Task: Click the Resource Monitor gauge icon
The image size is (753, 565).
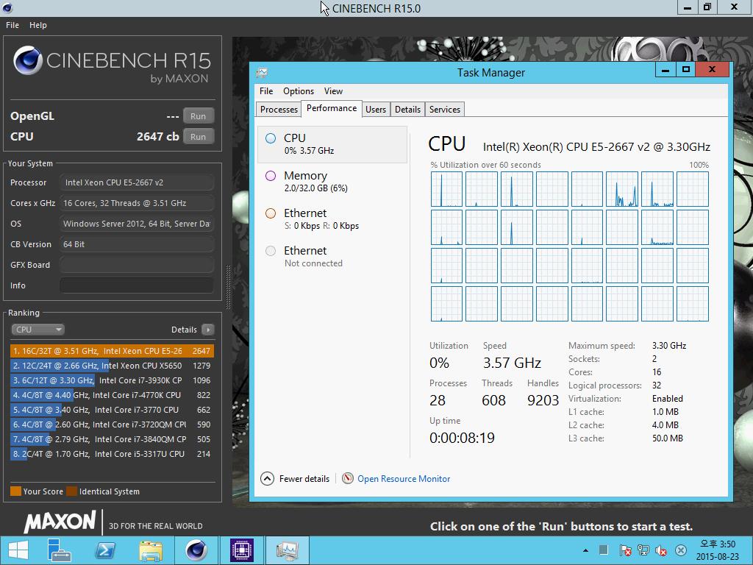Action: pos(348,478)
